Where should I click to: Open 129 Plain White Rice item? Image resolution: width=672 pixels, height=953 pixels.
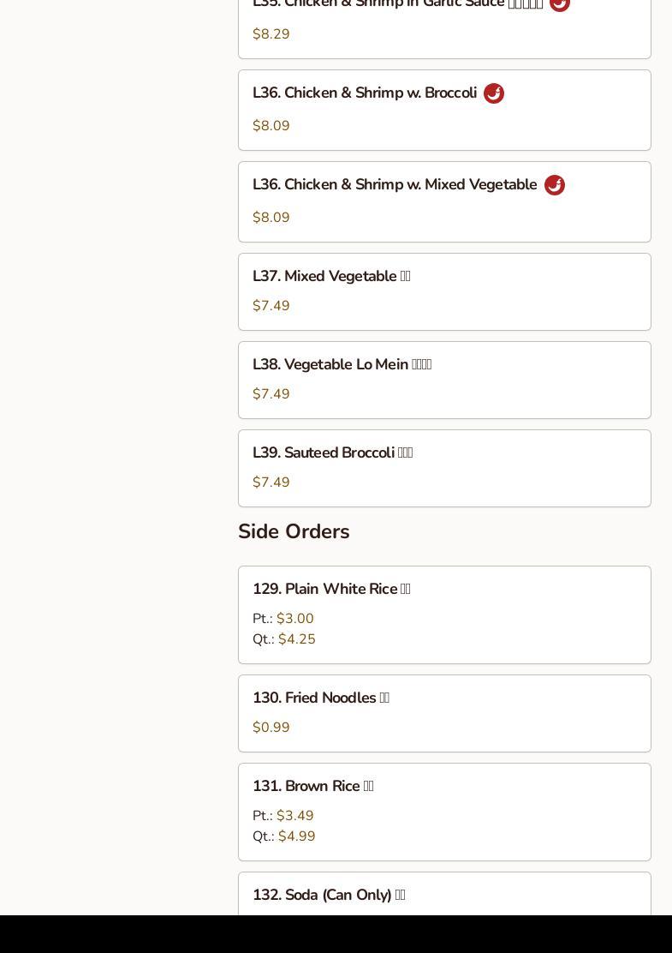[444, 614]
